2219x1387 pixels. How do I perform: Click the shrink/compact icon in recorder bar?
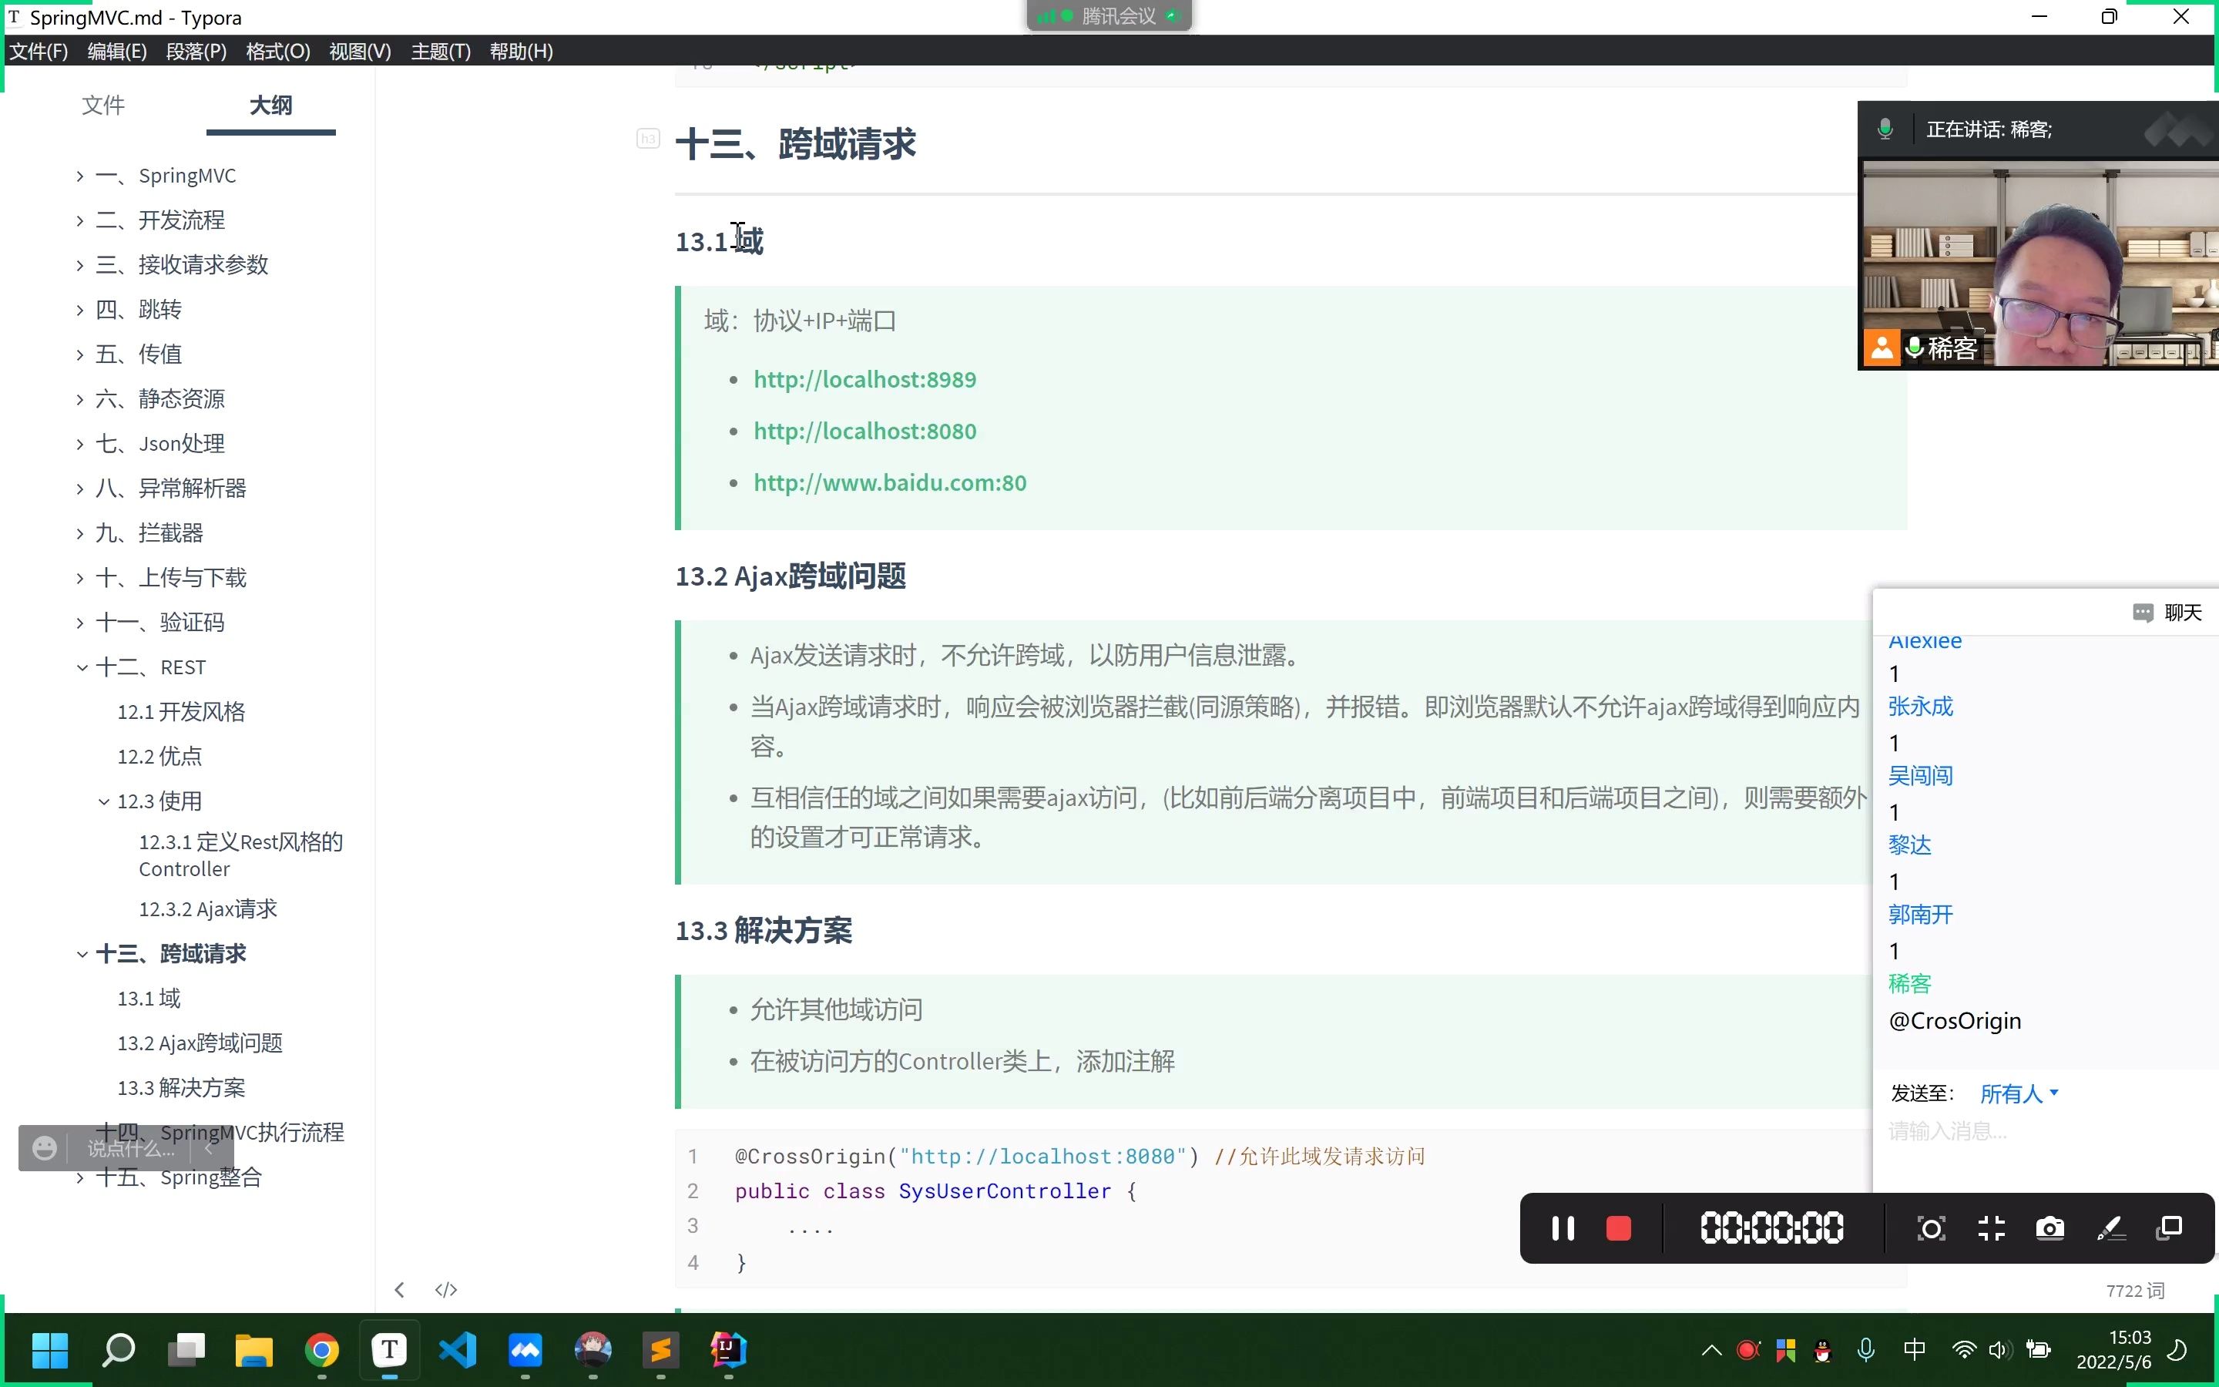(x=1991, y=1228)
